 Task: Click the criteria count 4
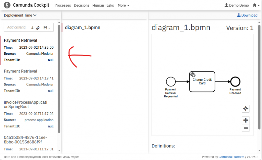[x=32, y=28]
